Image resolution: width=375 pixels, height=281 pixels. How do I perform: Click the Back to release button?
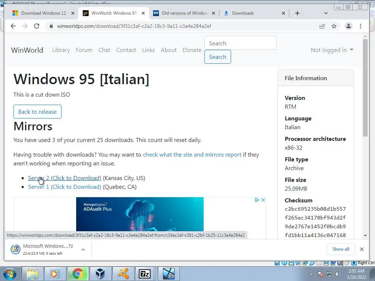(38, 112)
